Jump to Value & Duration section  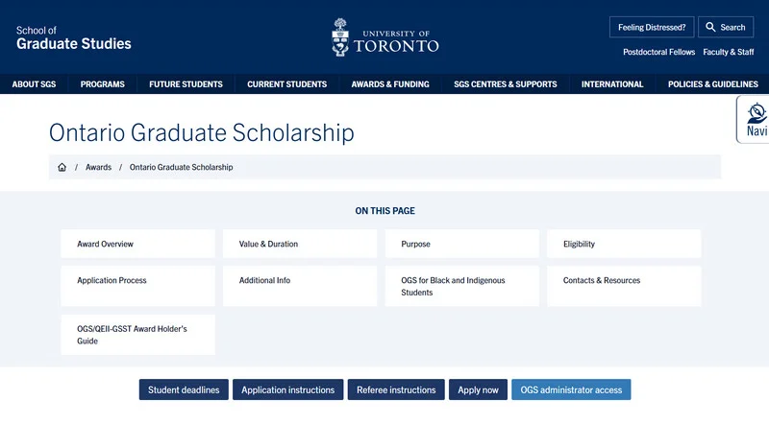[300, 244]
